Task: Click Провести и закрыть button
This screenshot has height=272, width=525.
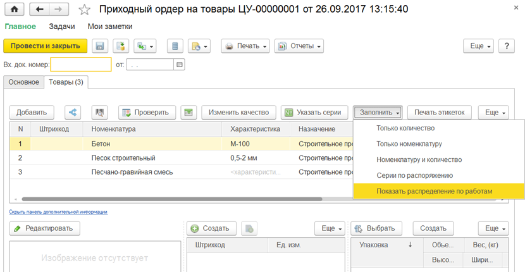Action: tap(45, 46)
